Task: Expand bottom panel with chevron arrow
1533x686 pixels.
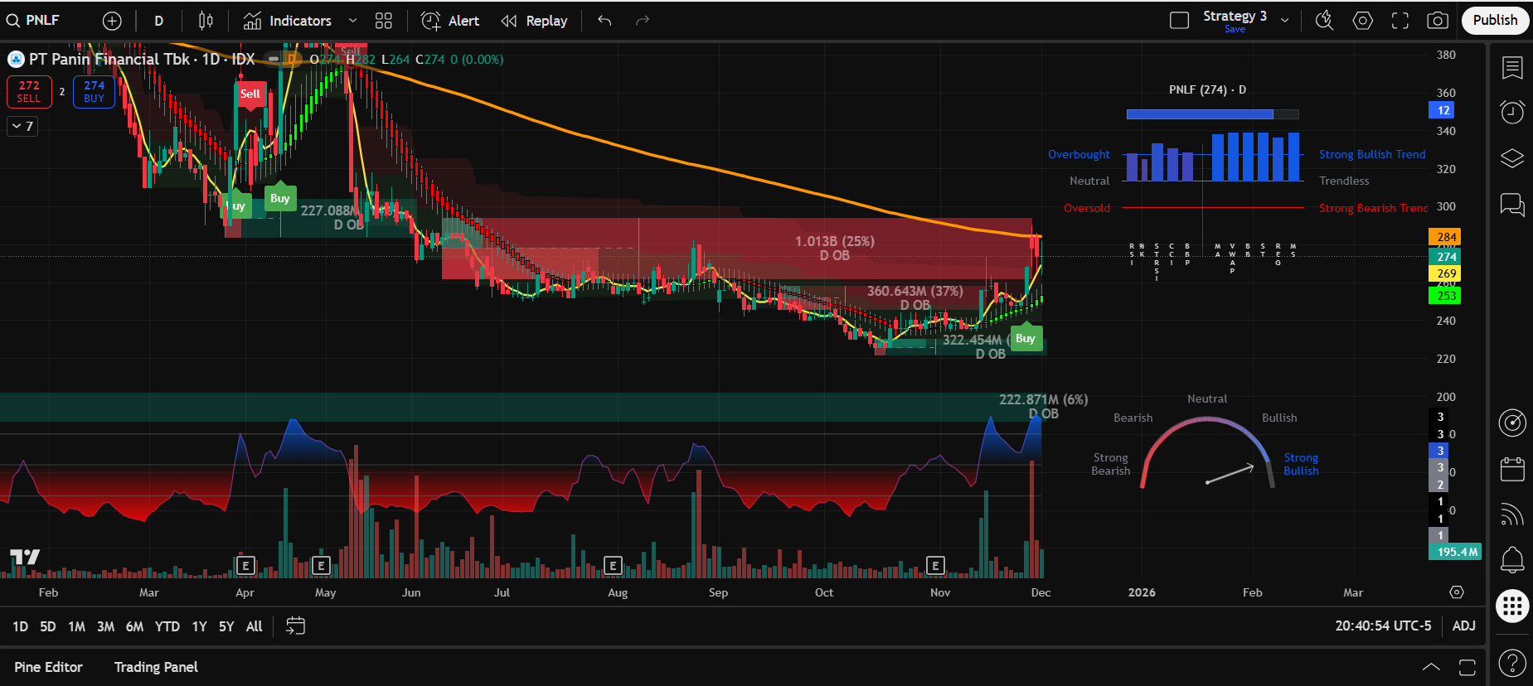Action: click(x=1431, y=667)
